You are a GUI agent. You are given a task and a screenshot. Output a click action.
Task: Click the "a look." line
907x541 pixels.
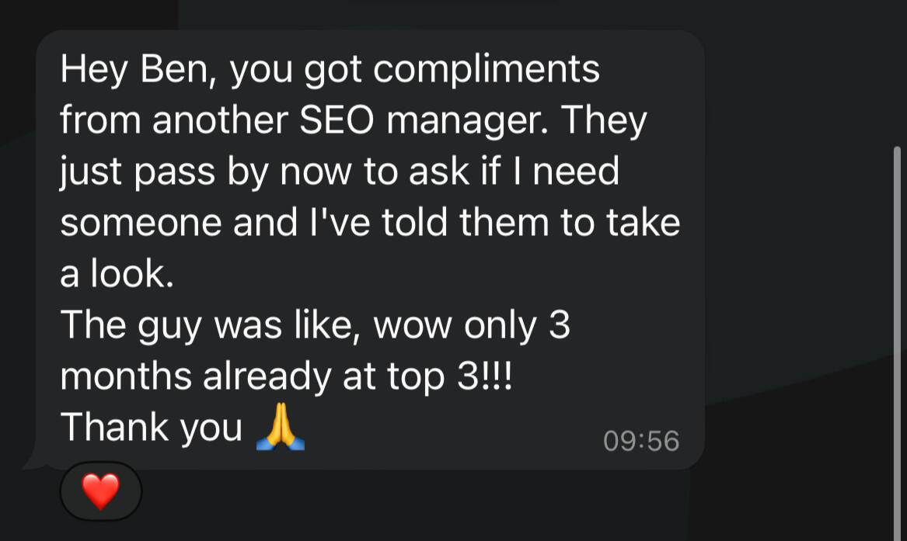[x=117, y=275]
